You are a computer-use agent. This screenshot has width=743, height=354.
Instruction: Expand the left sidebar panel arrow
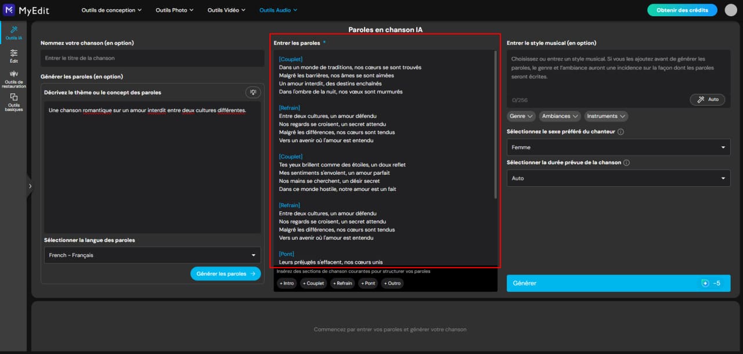pos(30,186)
